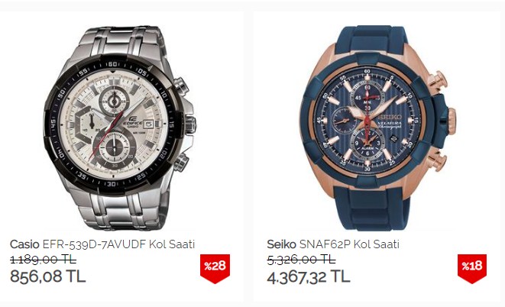Image resolution: width=505 pixels, height=307 pixels.
Task: Click the crossed-out 1.189,00 TL price
Action: pyautogui.click(x=43, y=260)
